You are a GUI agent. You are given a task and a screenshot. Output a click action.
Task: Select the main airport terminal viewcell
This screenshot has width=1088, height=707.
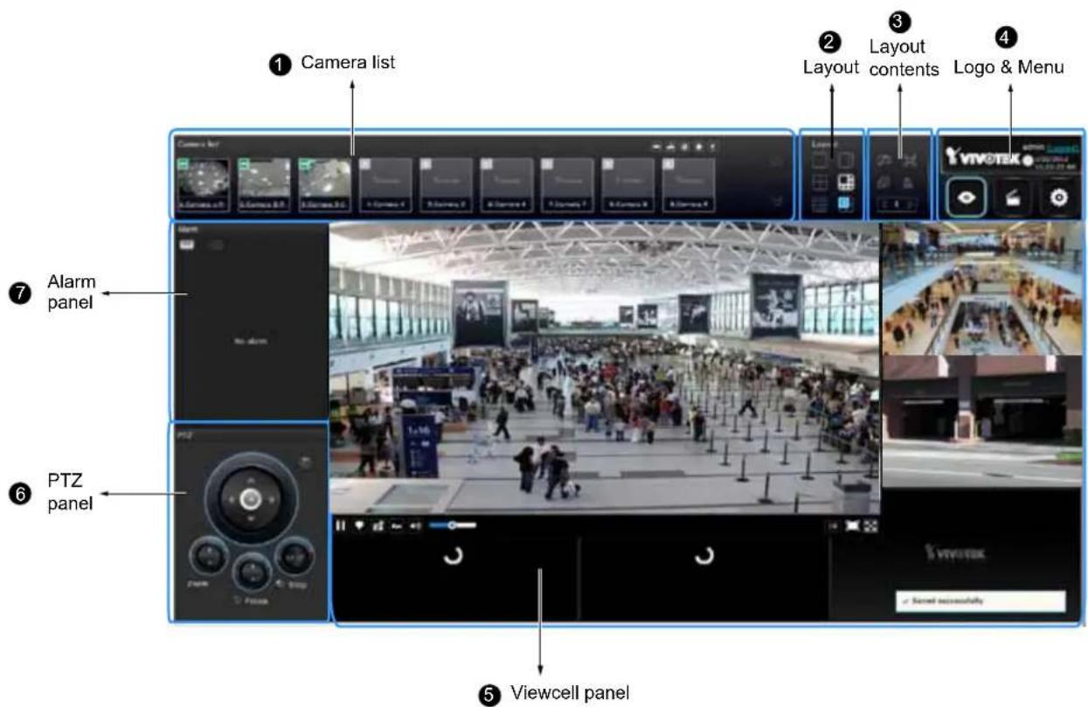605,368
